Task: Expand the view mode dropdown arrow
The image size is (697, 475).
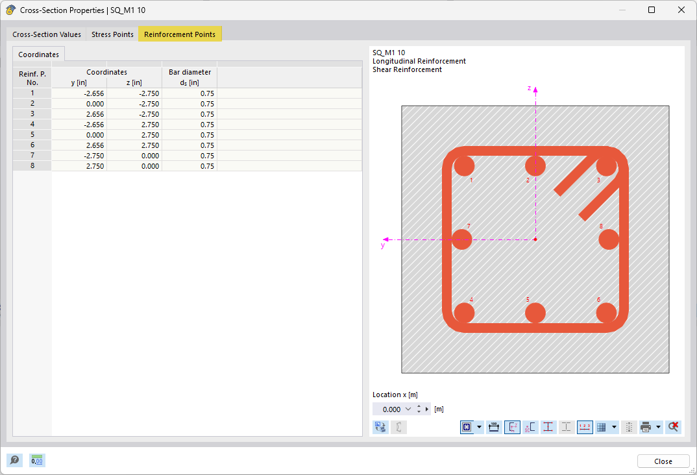Action: tap(478, 427)
